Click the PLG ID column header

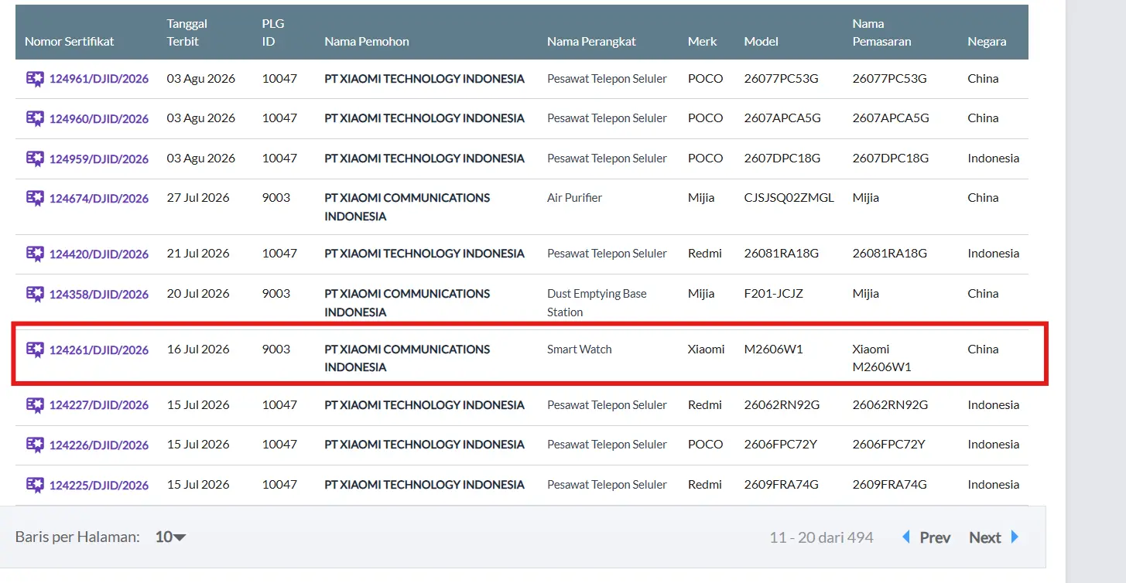pos(273,32)
